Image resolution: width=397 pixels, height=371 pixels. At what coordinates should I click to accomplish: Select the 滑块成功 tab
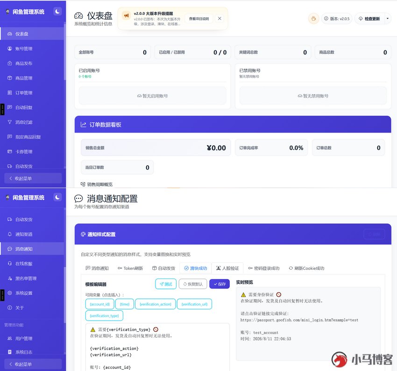tap(195, 268)
